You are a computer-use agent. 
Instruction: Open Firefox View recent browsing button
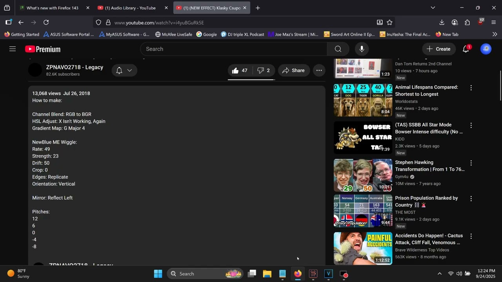pyautogui.click(x=7, y=7)
